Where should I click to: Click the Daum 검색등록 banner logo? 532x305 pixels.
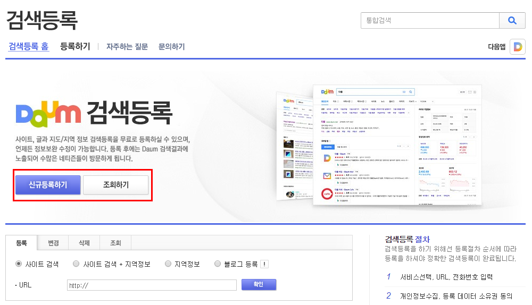94,114
